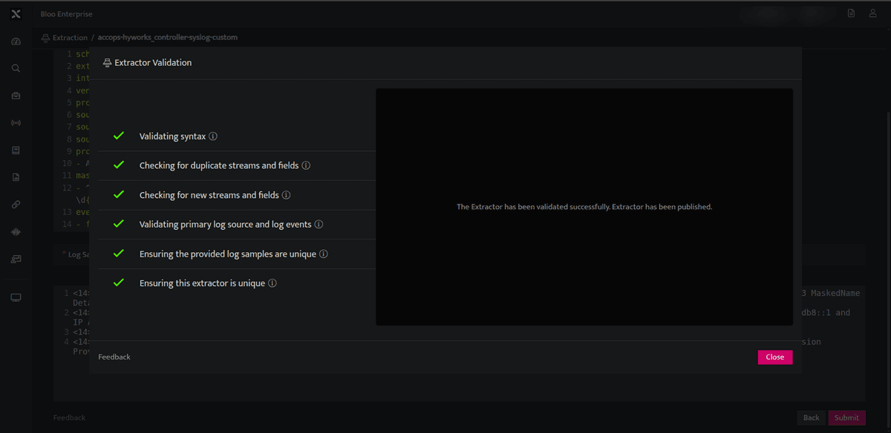Click the Bloo logo icon

coord(16,14)
